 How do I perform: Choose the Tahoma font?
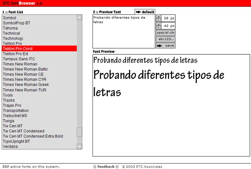[39, 28]
